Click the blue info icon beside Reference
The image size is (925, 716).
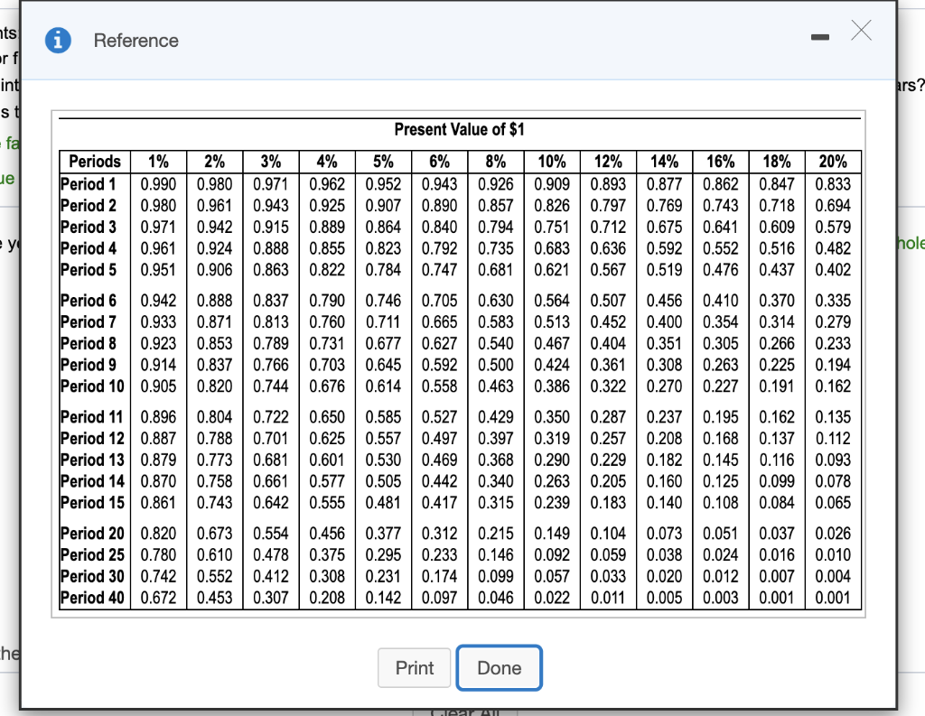[x=58, y=40]
